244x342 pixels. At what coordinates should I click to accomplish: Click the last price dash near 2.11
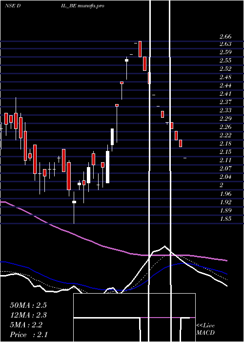click(185, 158)
